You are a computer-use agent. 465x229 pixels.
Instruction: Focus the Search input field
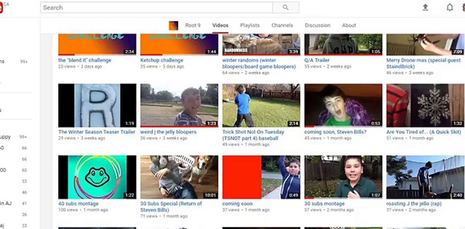[x=157, y=8]
